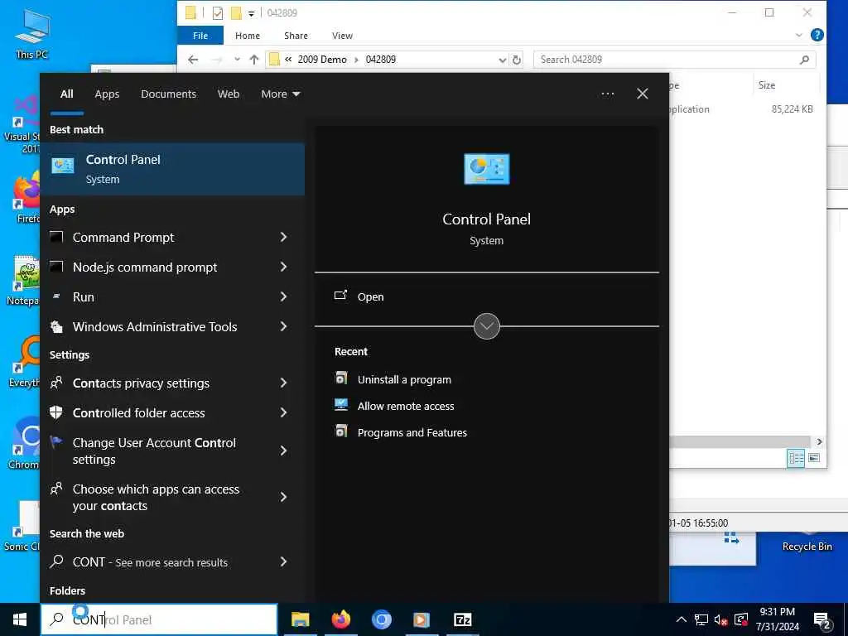Open the Recycle Bin desktop icon
This screenshot has width=848, height=636.
pyautogui.click(x=807, y=541)
